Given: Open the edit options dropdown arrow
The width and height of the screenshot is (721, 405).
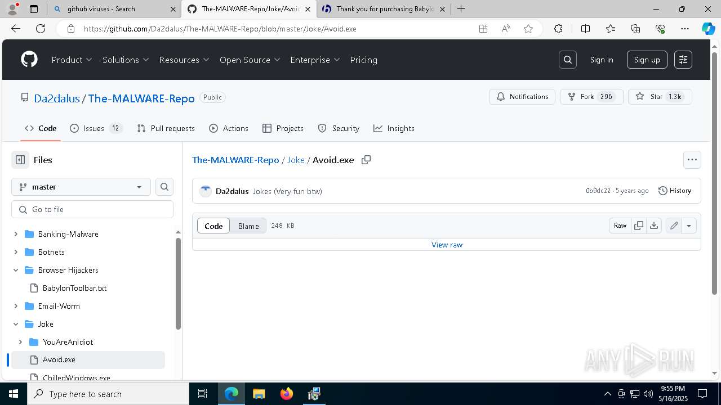Looking at the screenshot, I should [x=689, y=226].
